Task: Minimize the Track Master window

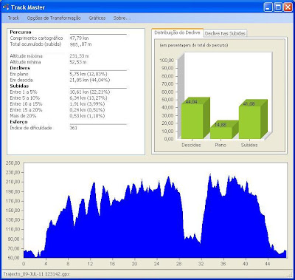Action: click(x=268, y=7)
